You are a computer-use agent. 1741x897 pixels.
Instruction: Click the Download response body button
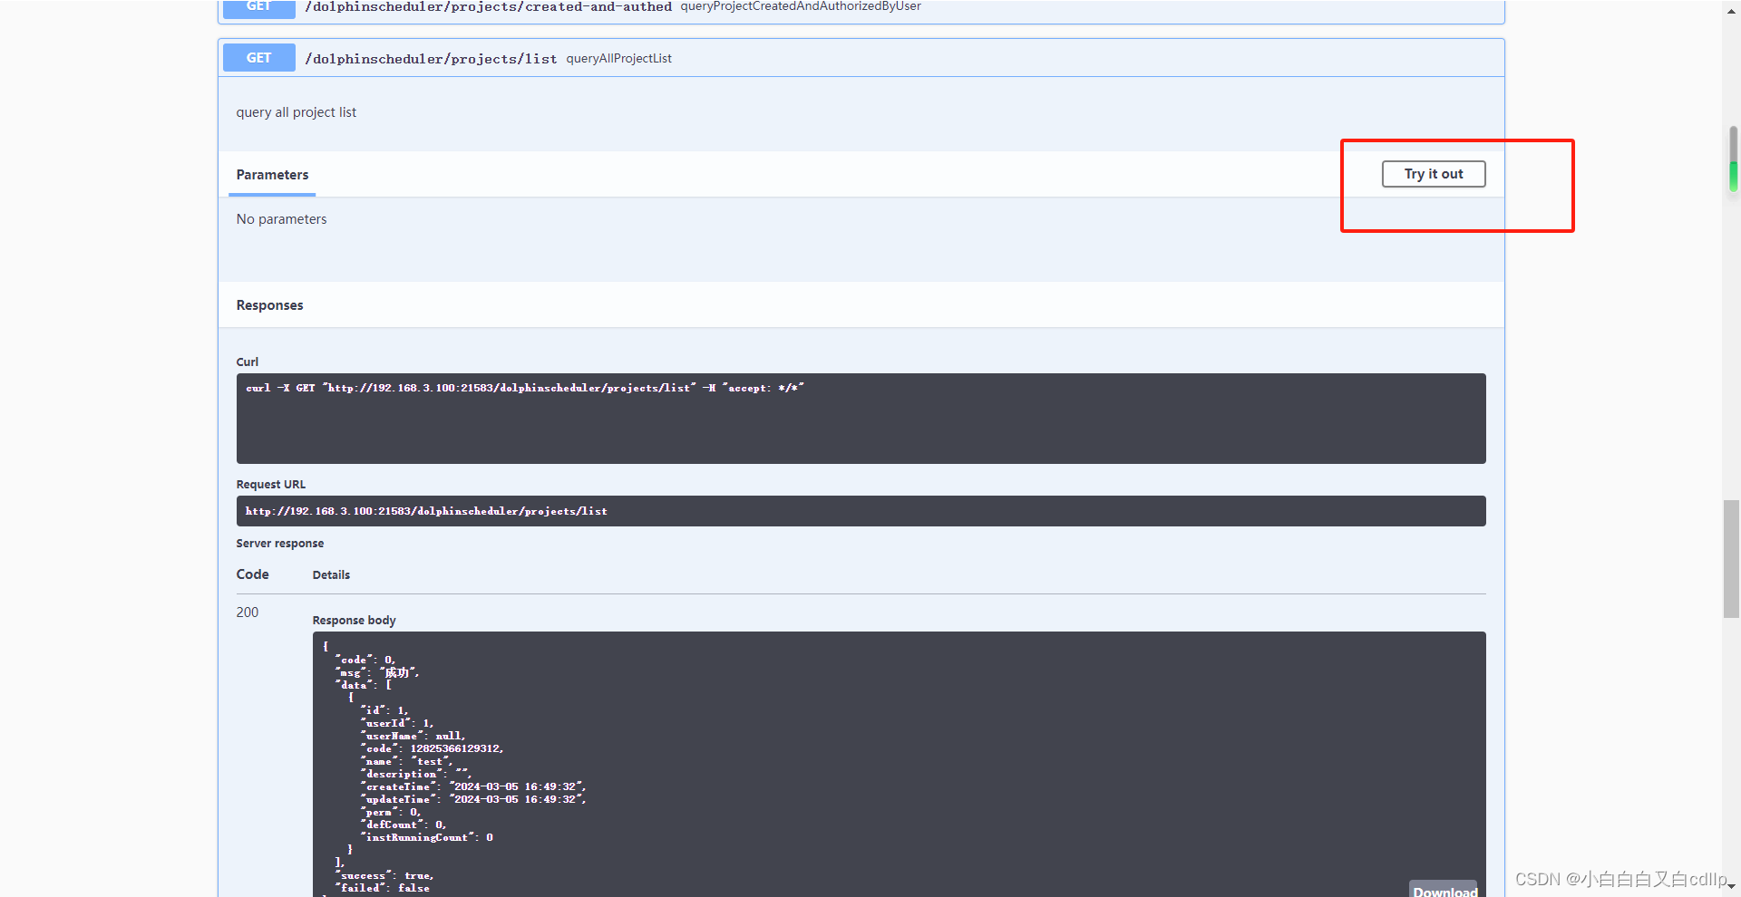click(1444, 890)
